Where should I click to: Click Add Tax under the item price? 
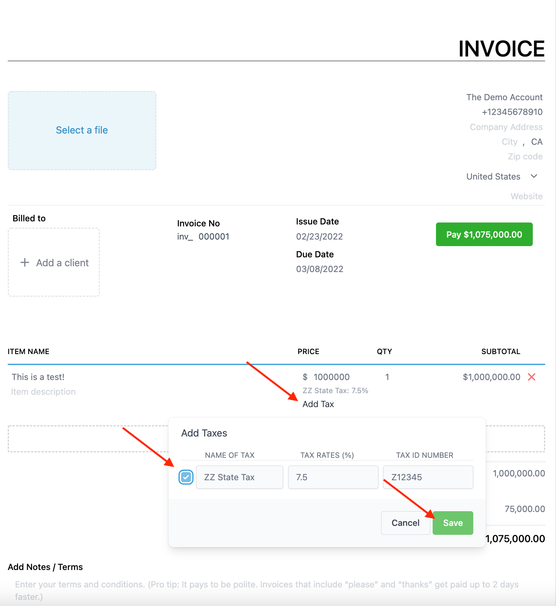[x=318, y=404]
